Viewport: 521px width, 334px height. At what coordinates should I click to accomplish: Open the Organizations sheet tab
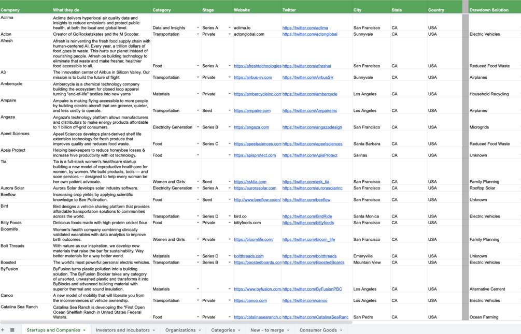coord(180,330)
